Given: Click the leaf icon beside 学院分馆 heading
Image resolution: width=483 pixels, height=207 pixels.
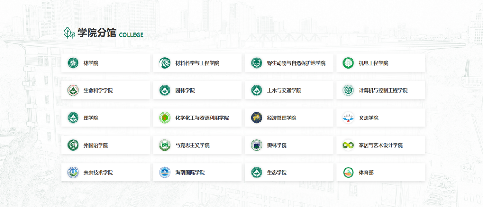Looking at the screenshot, I should (x=69, y=33).
